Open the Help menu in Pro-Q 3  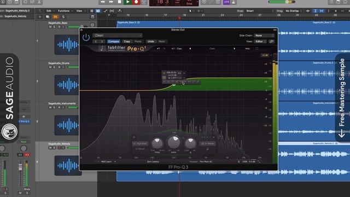[x=247, y=49]
